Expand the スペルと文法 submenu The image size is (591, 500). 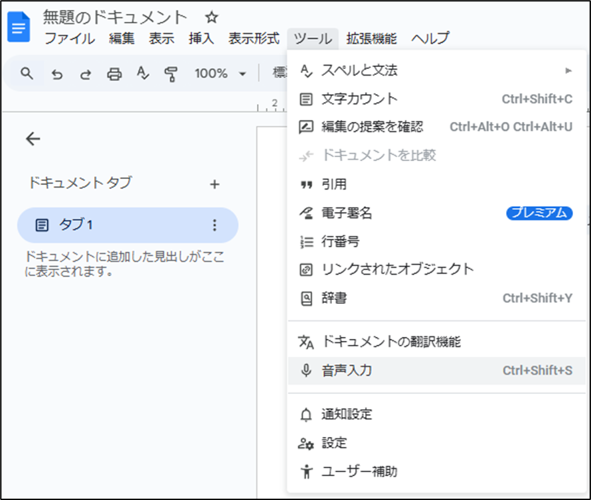coord(436,70)
